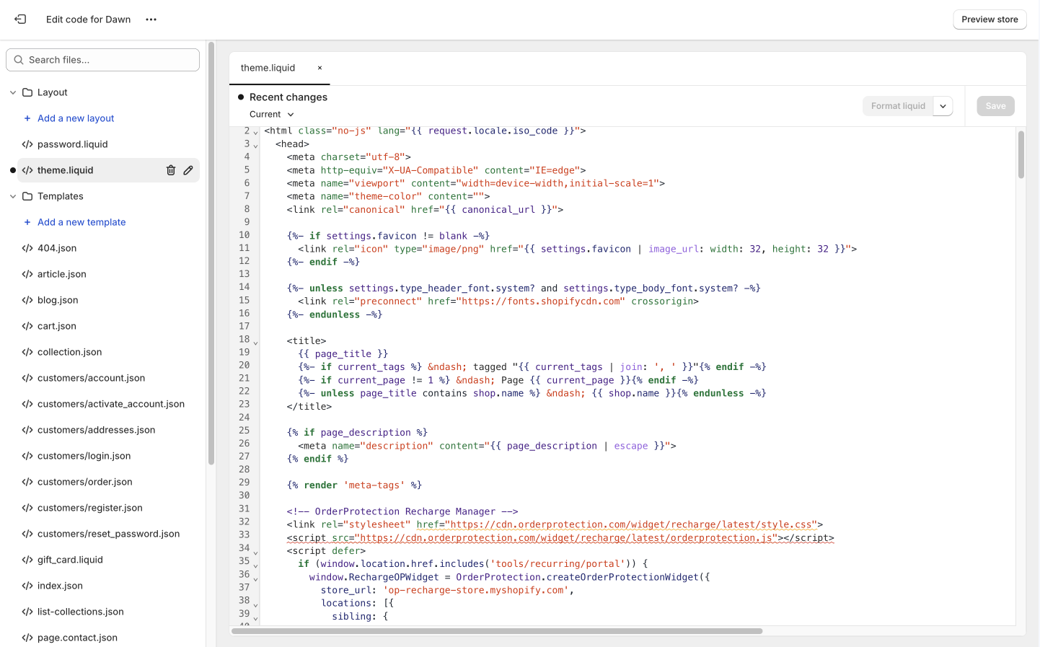
Task: Click the Preview store button
Action: (x=990, y=19)
